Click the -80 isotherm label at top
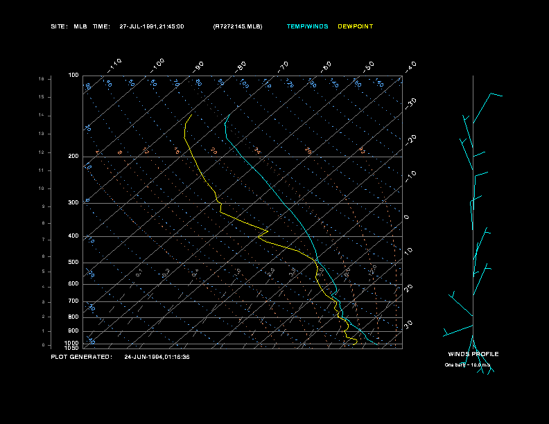549x424 pixels. (x=241, y=67)
